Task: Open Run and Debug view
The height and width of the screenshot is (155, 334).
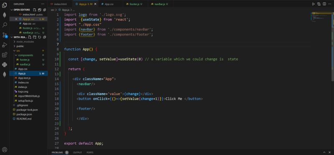Action: [x=5, y=45]
